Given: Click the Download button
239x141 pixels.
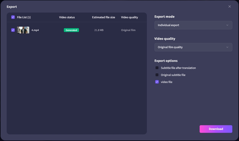Looking at the screenshot, I should click(216, 129).
